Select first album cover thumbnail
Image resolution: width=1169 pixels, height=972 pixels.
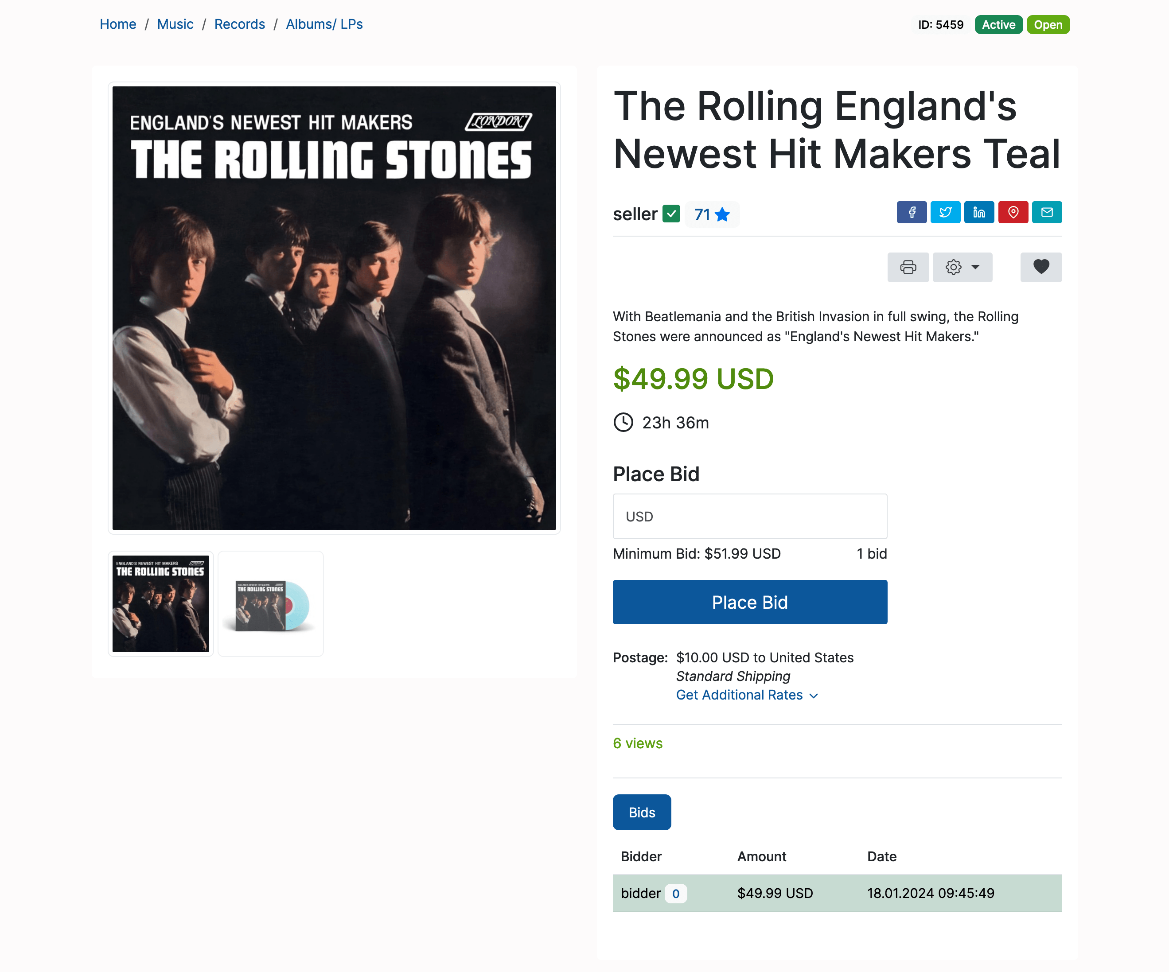(160, 604)
